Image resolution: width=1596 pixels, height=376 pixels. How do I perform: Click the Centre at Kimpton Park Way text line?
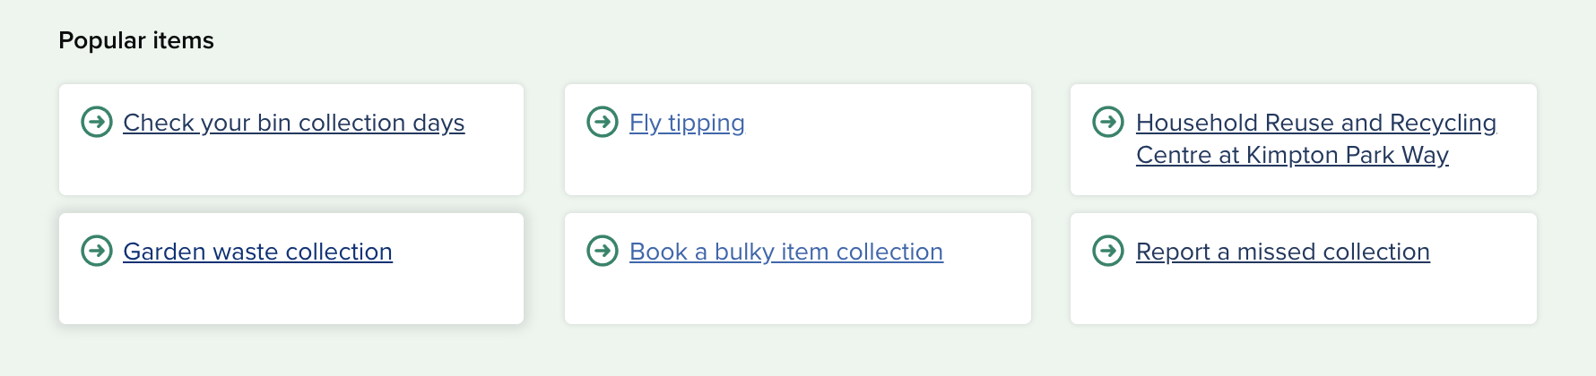tap(1292, 155)
